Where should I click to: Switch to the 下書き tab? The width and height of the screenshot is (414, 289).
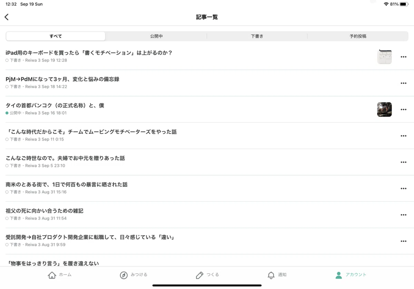257,36
